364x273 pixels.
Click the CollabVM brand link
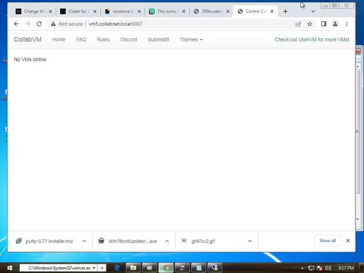pyautogui.click(x=28, y=39)
